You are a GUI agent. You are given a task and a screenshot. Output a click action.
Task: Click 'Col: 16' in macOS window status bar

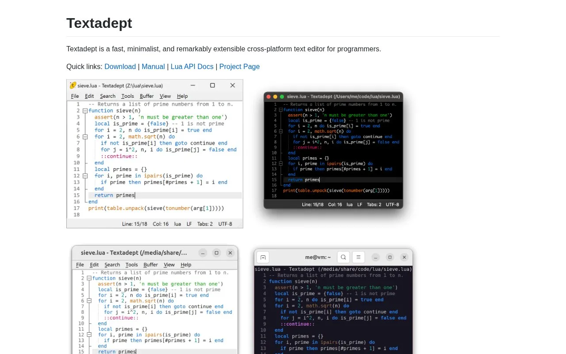point(335,204)
